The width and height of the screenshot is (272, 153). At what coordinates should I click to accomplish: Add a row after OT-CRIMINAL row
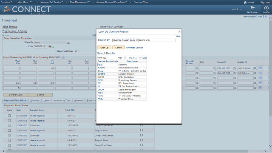(x=260, y=68)
